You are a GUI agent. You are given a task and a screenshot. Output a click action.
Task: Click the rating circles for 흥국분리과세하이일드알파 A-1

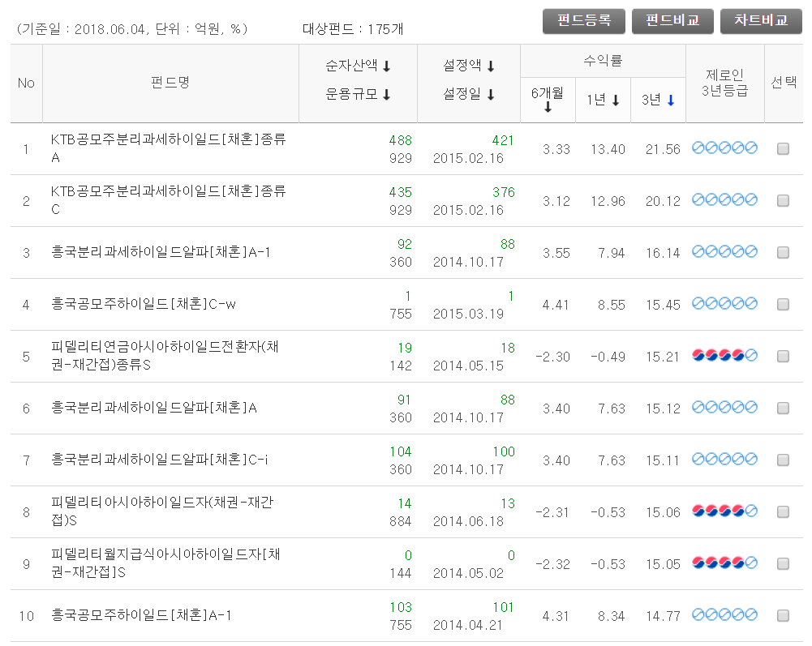tap(724, 252)
